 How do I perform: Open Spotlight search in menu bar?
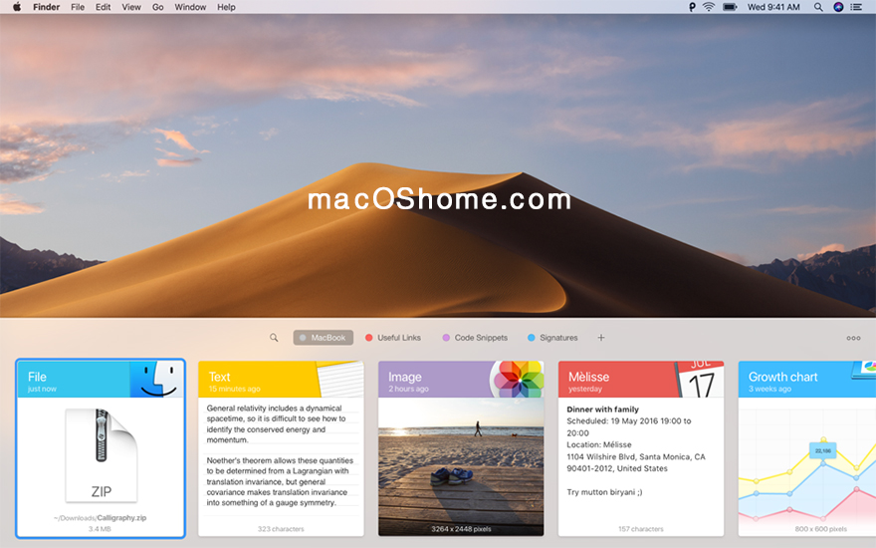(818, 7)
